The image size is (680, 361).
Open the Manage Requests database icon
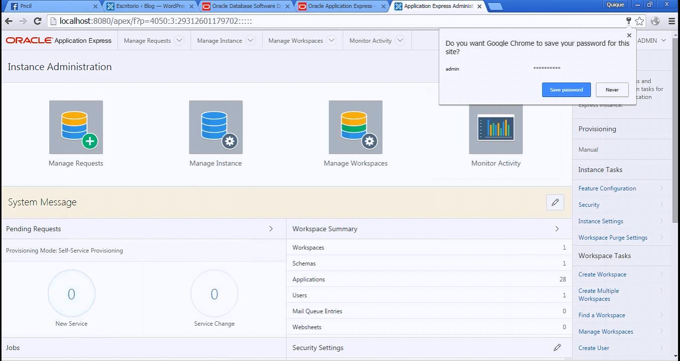(x=76, y=127)
